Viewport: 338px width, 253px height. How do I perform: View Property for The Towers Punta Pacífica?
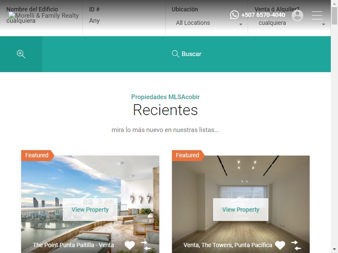coord(240,210)
